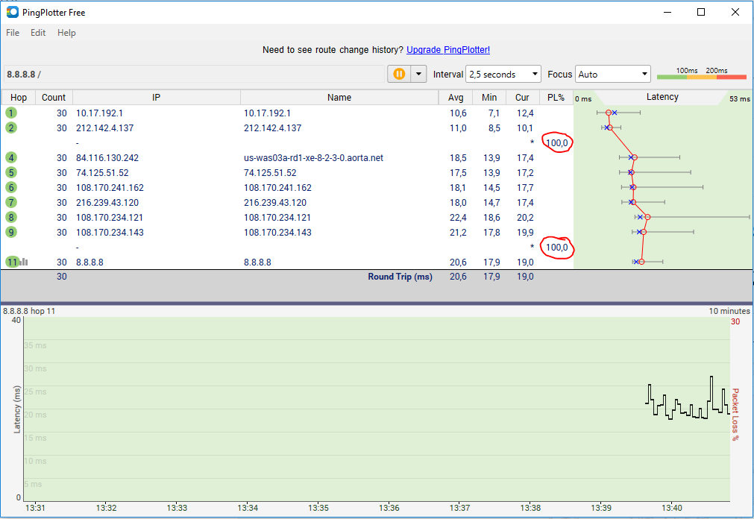Viewport: 754px width, 519px height.
Task: Open the dropdown arrow beside the pause button
Action: [418, 74]
